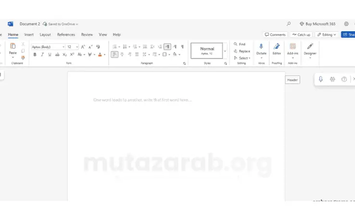Open the font size 12 dropdown

[77, 47]
